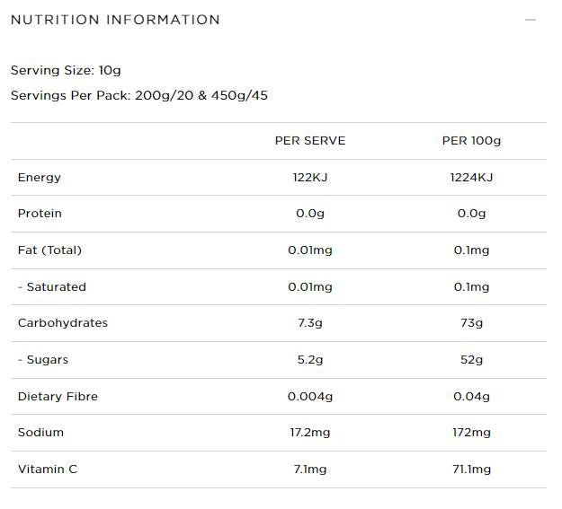This screenshot has width=562, height=509.
Task: Click the Sodium row label
Action: [x=40, y=433]
